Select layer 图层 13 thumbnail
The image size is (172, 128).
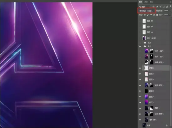point(144,32)
